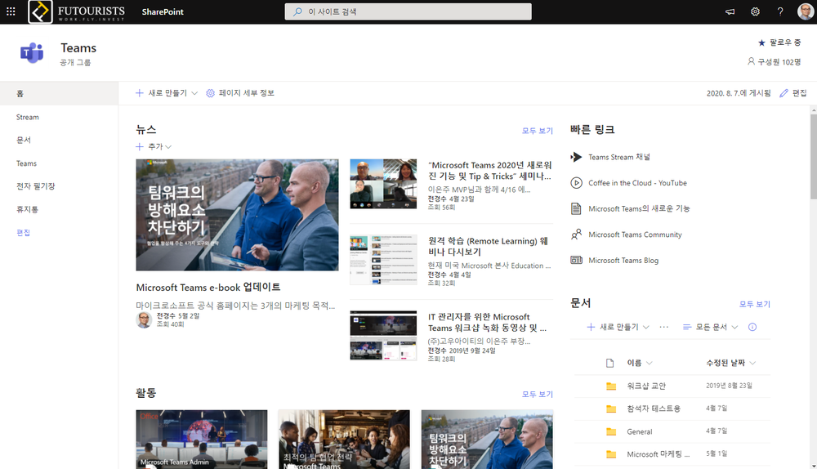This screenshot has height=469, width=817.
Task: Expand the 새로 만들기 dropdown in page toolbar
Action: point(167,93)
